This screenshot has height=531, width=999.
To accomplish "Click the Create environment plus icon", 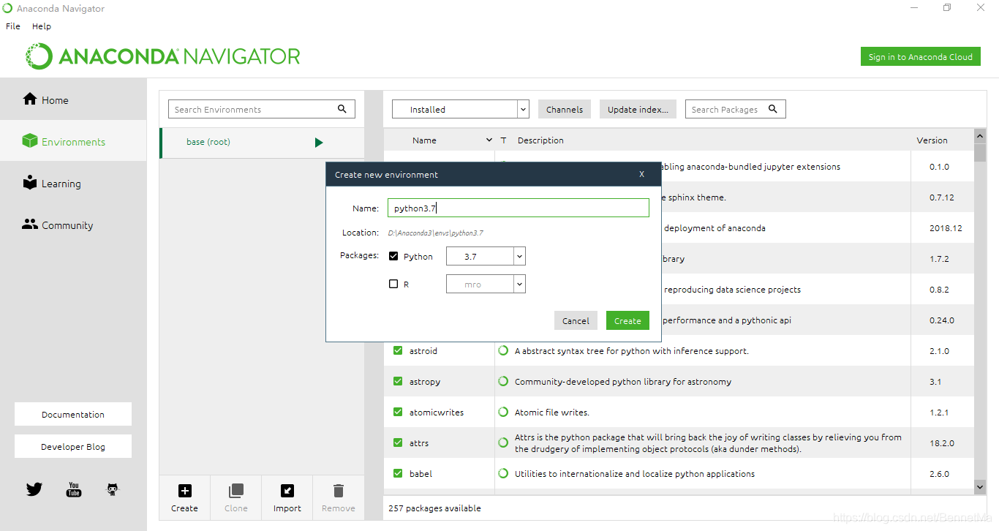I will (185, 491).
